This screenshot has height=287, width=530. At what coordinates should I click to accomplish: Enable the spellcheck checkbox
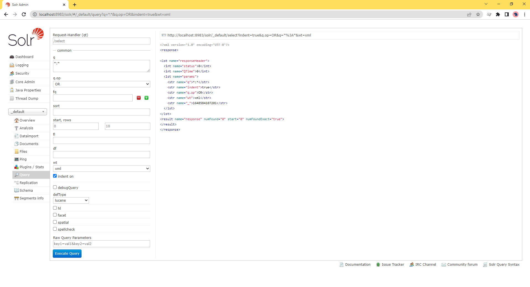[x=55, y=229]
